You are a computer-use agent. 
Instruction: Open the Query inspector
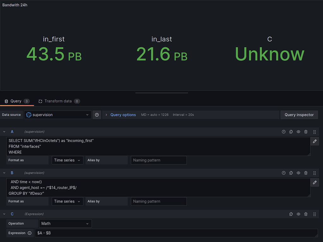(299, 115)
